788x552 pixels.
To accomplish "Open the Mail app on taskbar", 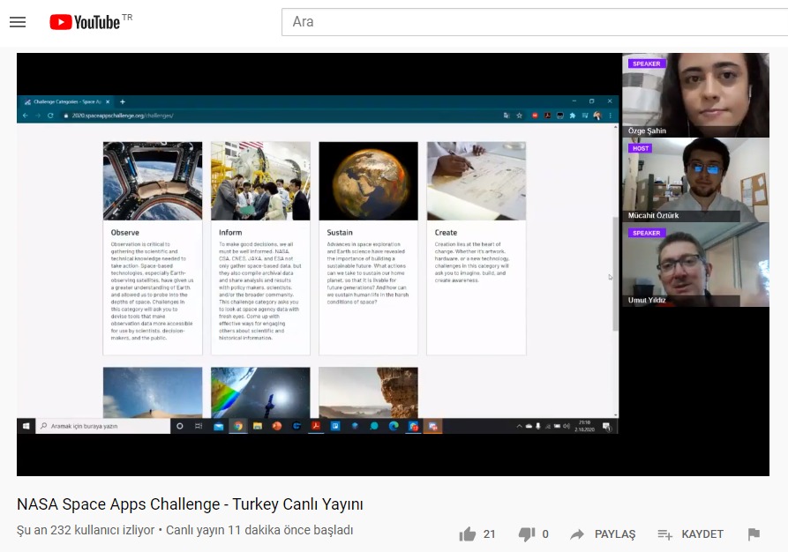I will point(219,426).
